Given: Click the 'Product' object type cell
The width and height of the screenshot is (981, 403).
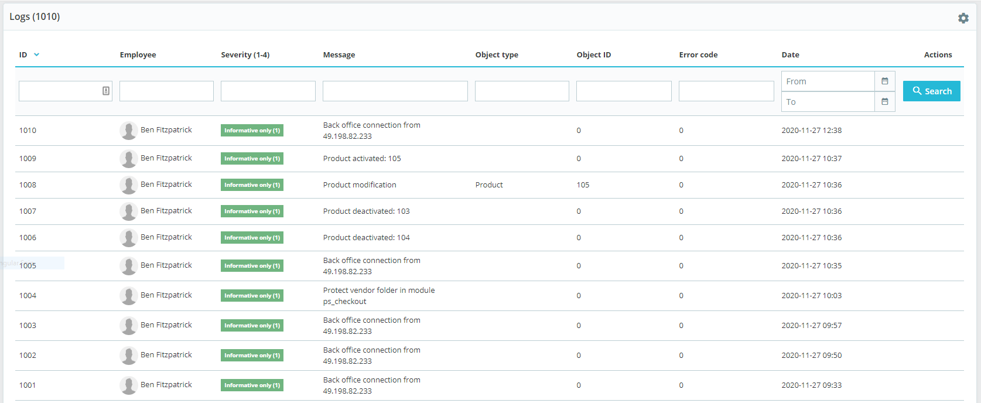Looking at the screenshot, I should [x=489, y=185].
